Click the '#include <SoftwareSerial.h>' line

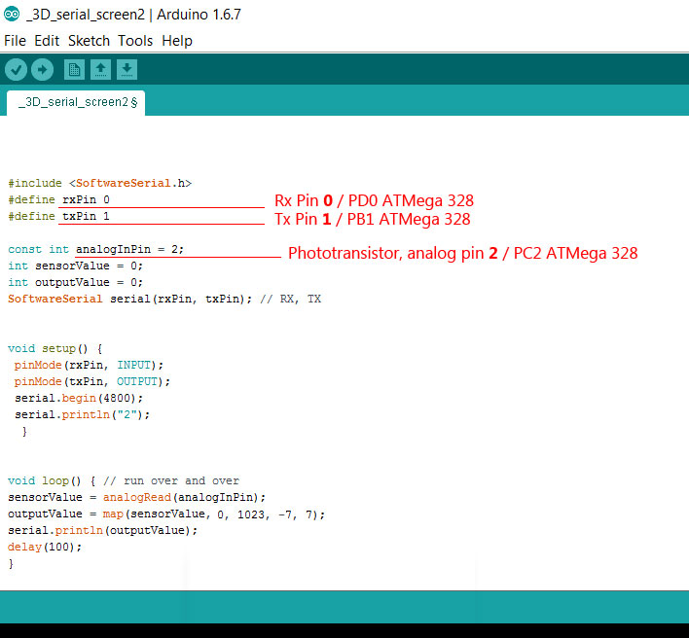(x=99, y=183)
